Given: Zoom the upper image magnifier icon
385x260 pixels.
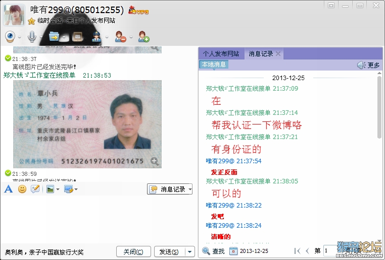Looking at the screenshot, I should click(x=155, y=48).
